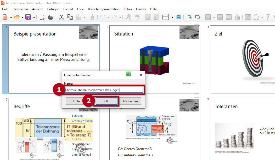Expand the Display Views dropdown arrow
The width and height of the screenshot is (275, 160).
172,17
